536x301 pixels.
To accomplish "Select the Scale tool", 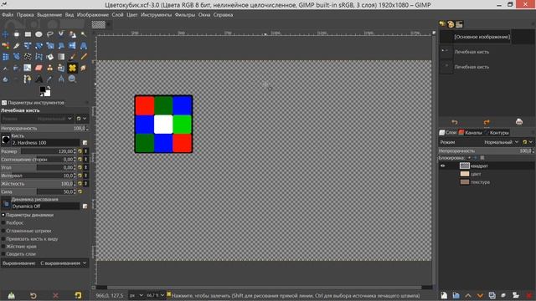I will point(50,46).
